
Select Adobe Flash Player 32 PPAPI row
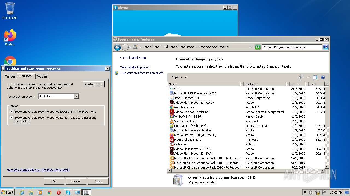click(246, 149)
